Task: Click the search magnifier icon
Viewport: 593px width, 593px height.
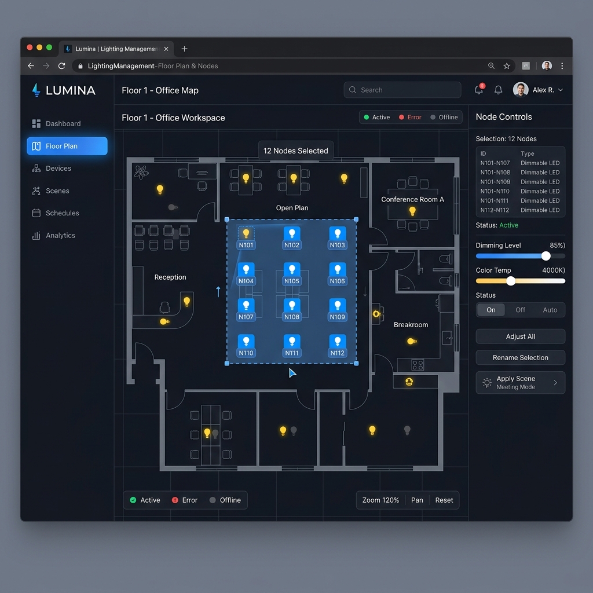Action: (353, 90)
